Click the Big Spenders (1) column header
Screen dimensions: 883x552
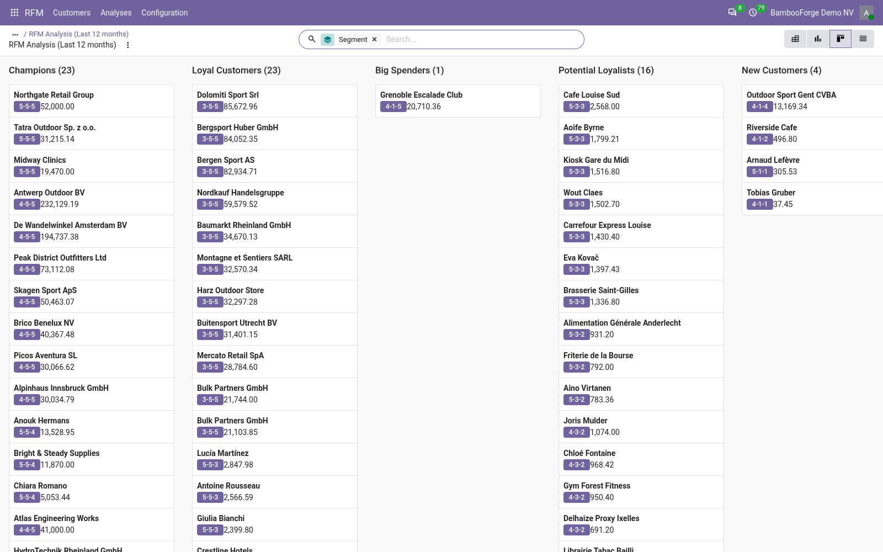[x=409, y=70]
